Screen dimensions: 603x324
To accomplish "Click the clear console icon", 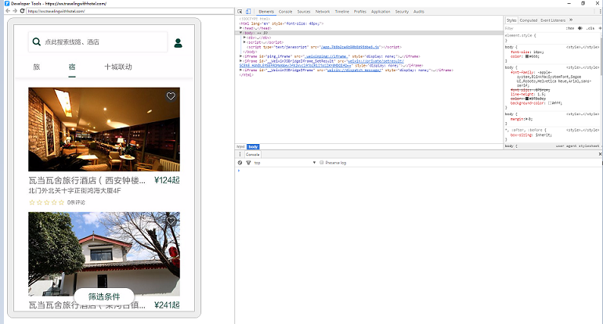I will coord(240,162).
